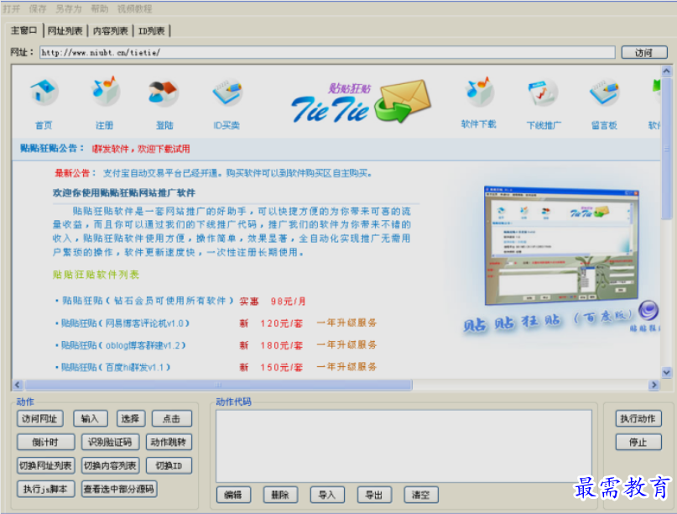Click inside the 动作代码 text area
This screenshot has height=514, width=677.
click(x=404, y=446)
